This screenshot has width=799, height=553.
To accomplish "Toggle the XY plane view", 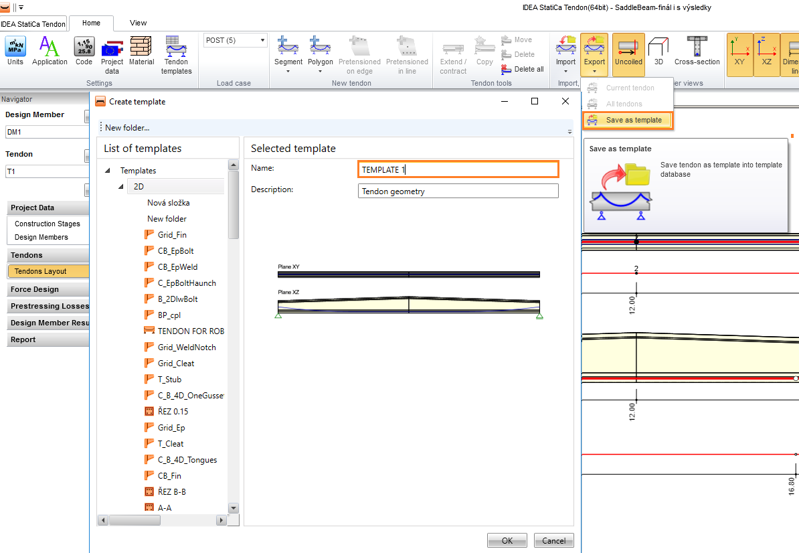I will 739,52.
